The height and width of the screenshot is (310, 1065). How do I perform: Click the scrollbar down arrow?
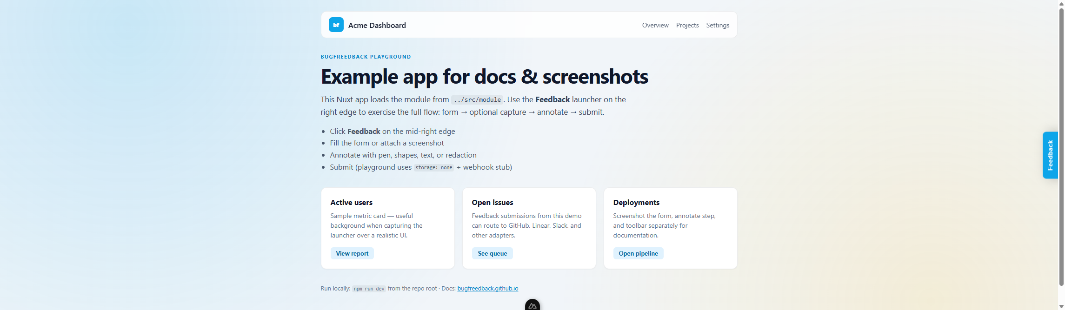click(x=1061, y=306)
